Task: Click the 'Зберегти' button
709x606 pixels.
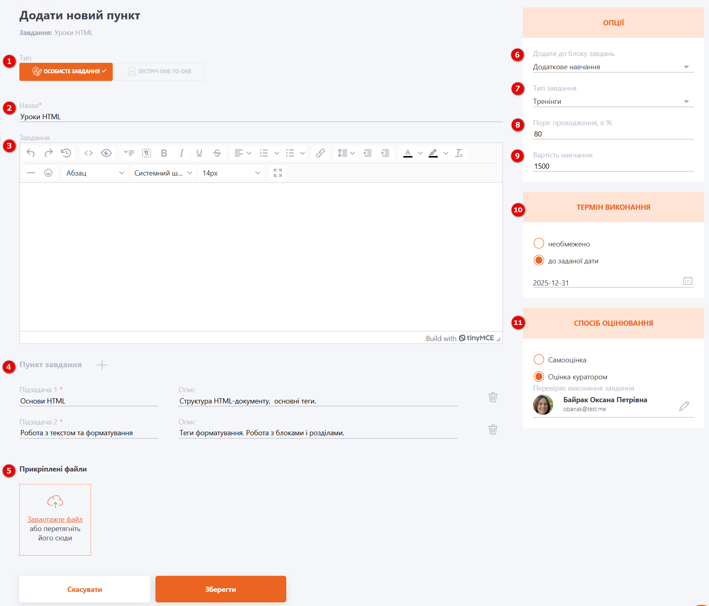Action: [221, 589]
